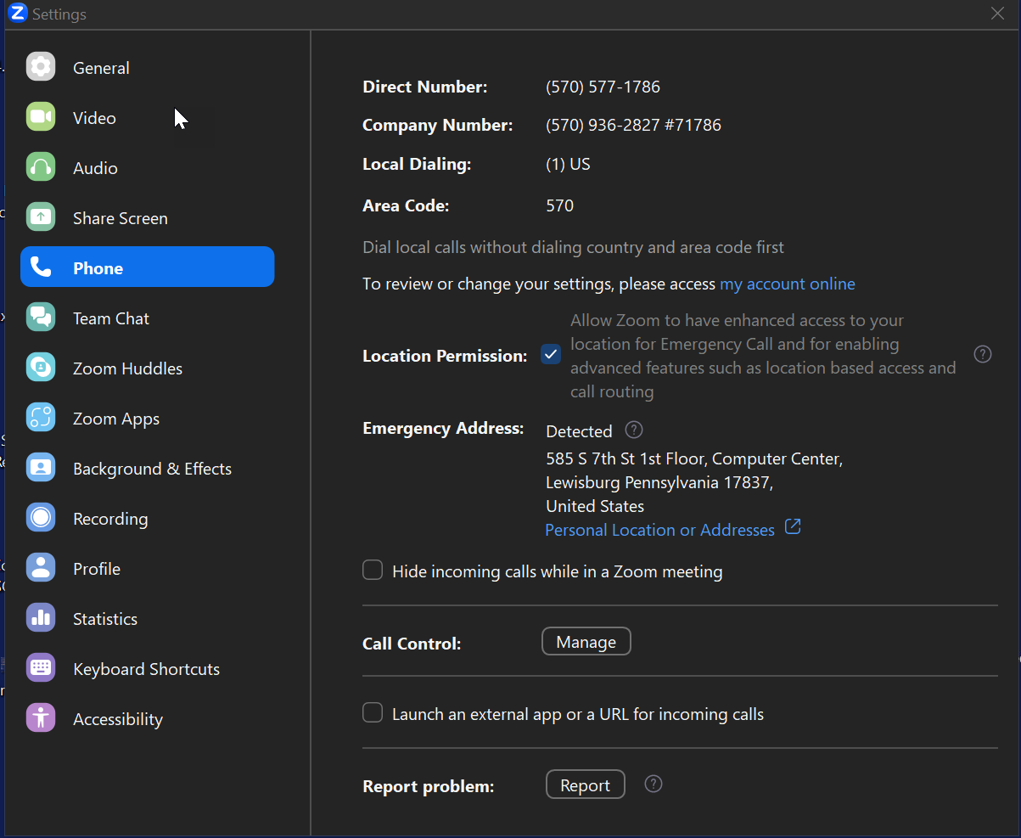Click the Report problem button

click(586, 785)
